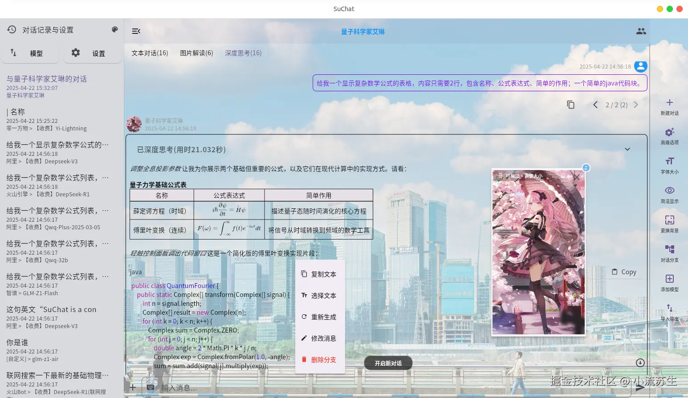
Task: Choose 删除分支 from the context menu
Action: click(324, 360)
